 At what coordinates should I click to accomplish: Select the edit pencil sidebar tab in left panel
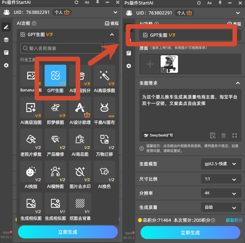coord(6,27)
